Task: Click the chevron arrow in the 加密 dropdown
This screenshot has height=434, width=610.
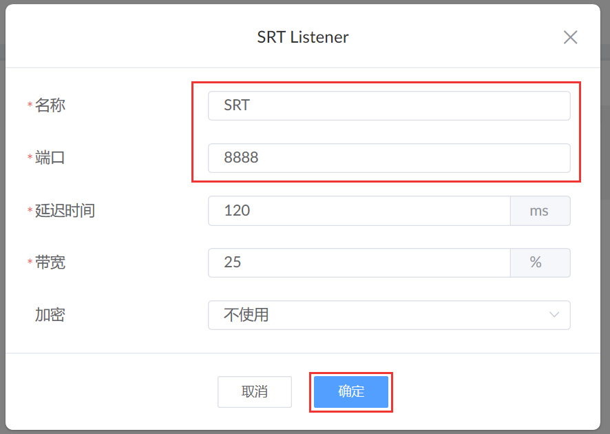Action: pyautogui.click(x=554, y=315)
